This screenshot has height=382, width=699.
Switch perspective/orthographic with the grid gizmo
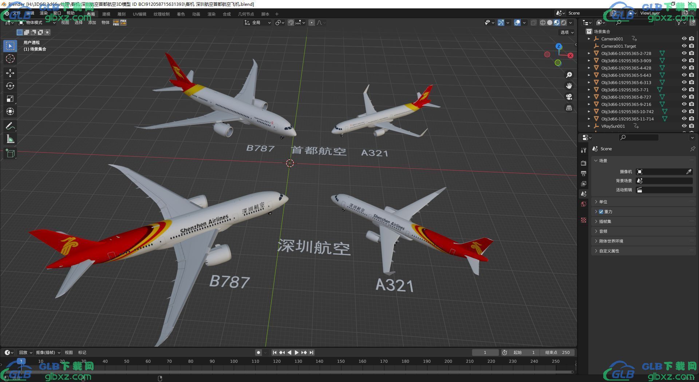[569, 108]
